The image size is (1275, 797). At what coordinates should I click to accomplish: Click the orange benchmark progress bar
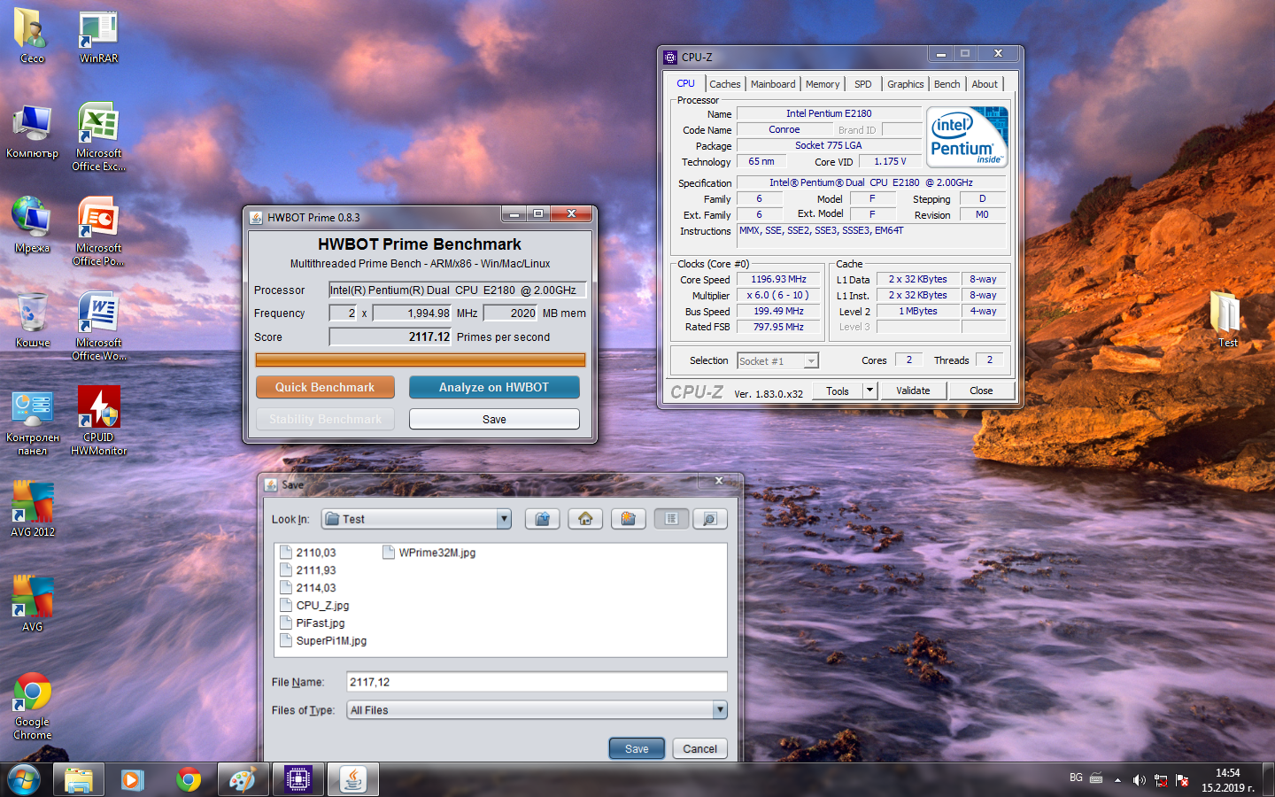pyautogui.click(x=421, y=360)
